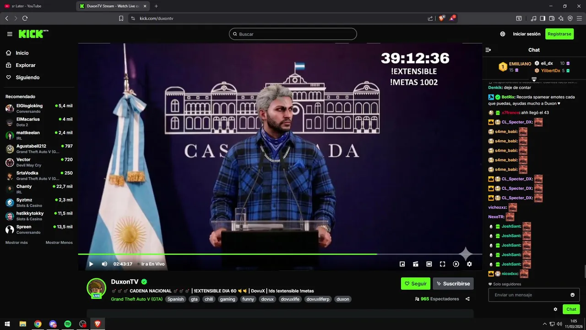Open Spreen recommended channel

pos(39,230)
